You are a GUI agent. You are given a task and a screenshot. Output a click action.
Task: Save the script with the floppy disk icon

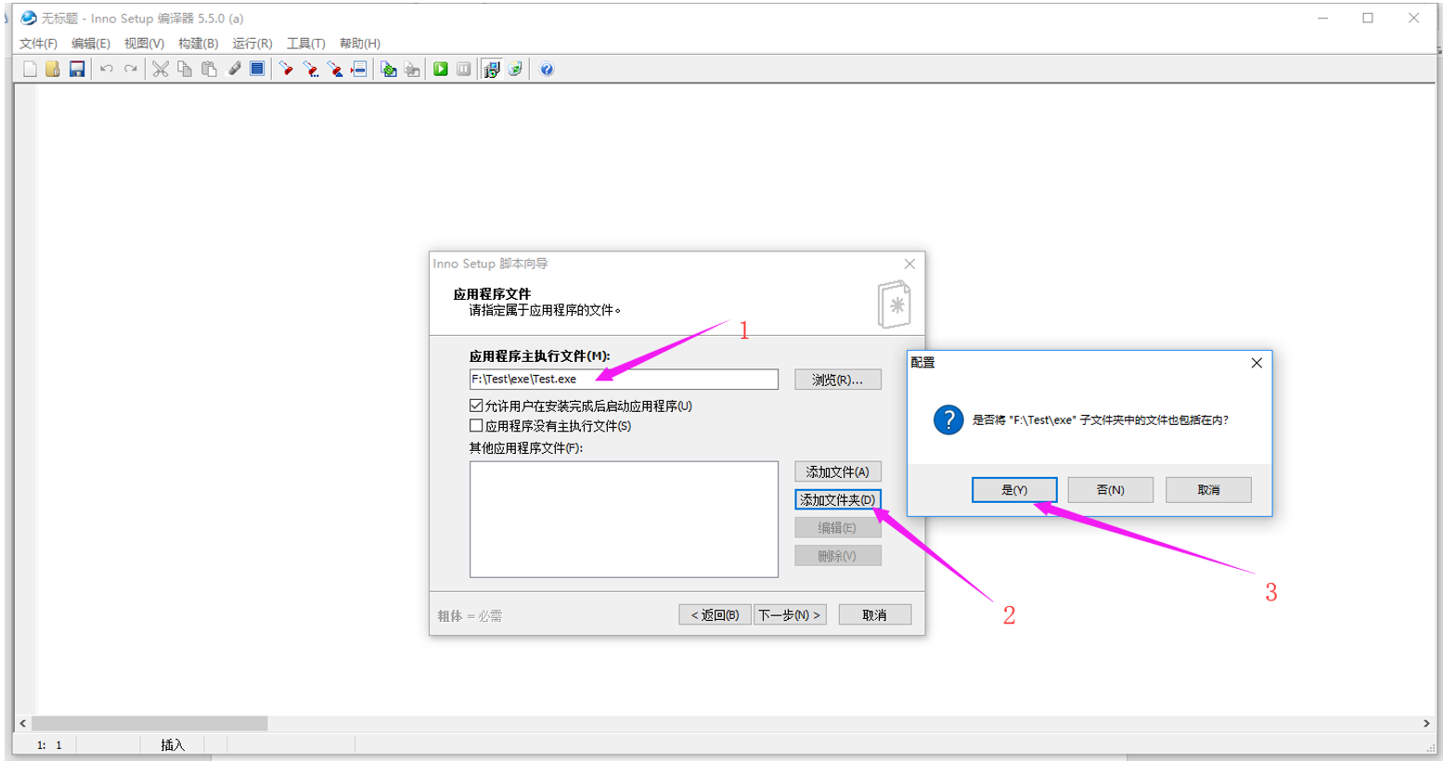coord(77,69)
